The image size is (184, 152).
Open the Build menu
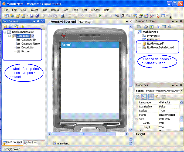45,10
